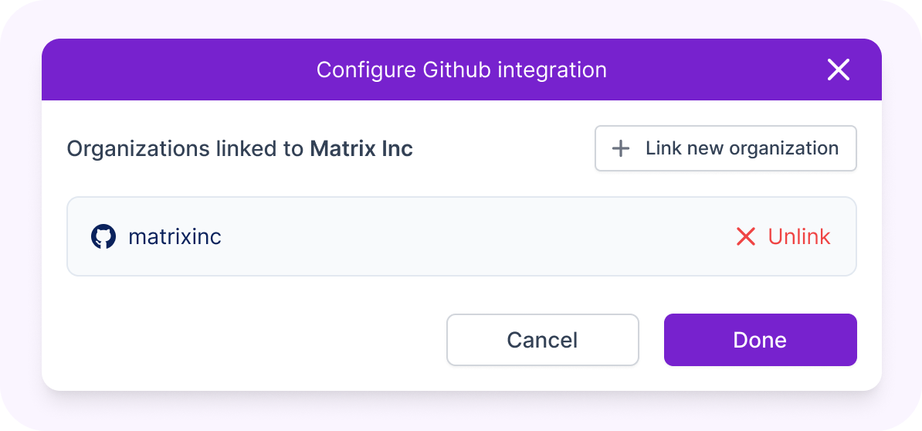
Task: Click the GitHub octocat logo icon
Action: [103, 236]
